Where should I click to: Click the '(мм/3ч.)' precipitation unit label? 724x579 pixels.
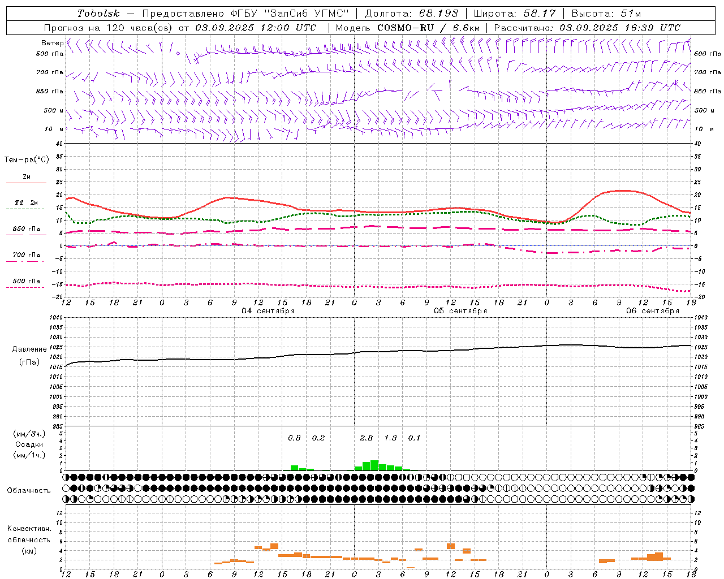(x=29, y=434)
